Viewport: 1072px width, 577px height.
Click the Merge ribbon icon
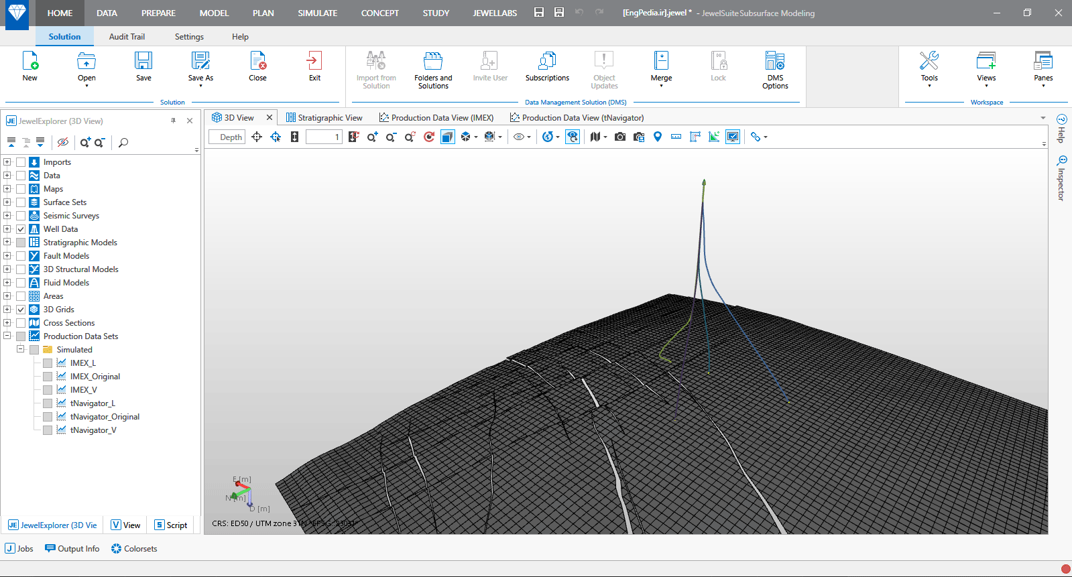point(661,61)
